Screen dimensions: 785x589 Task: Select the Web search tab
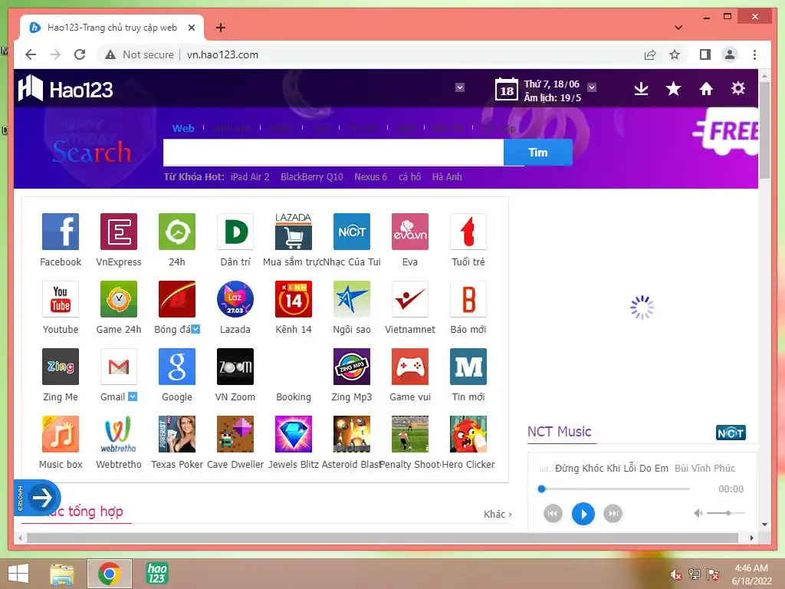click(183, 128)
